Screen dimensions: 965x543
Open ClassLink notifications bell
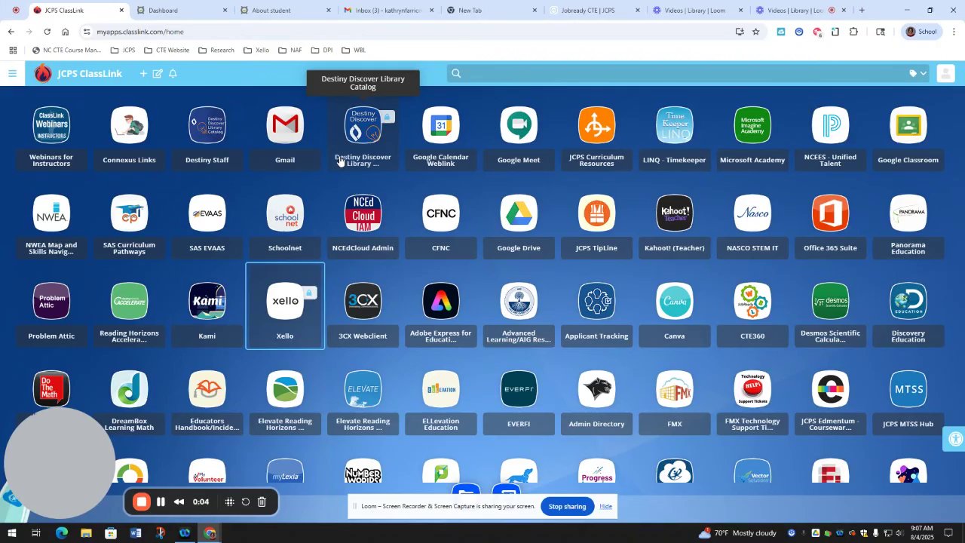pos(173,73)
